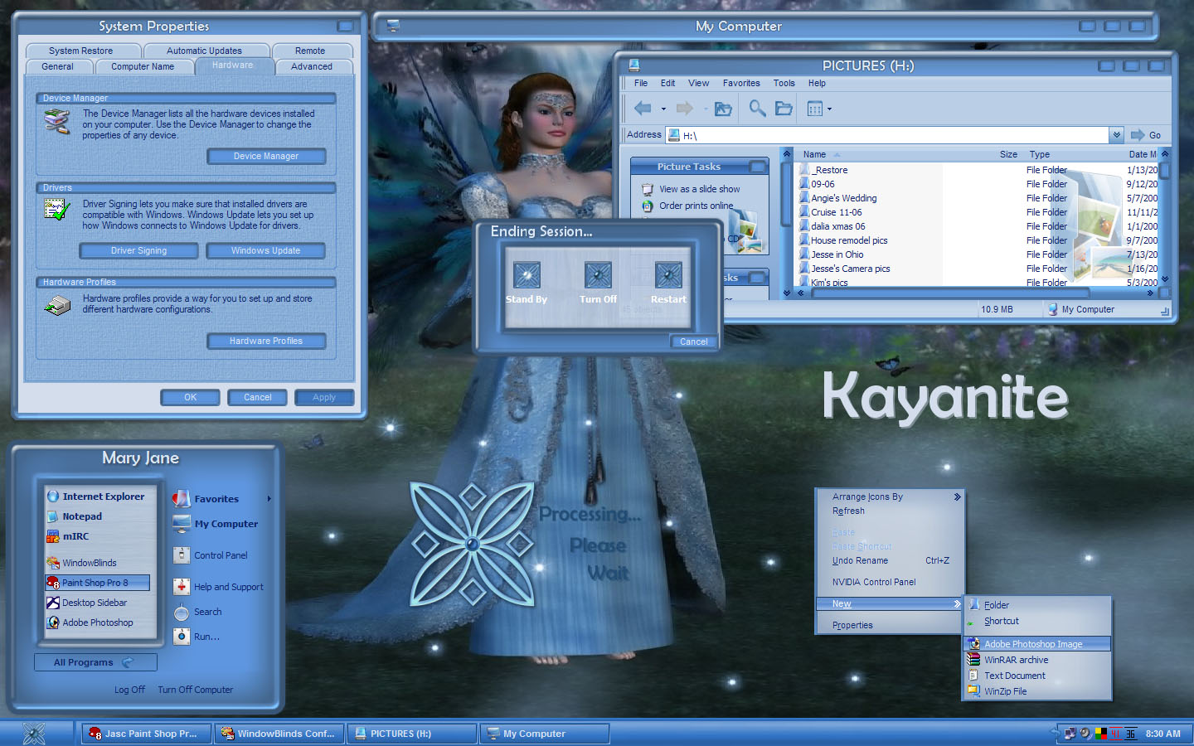Choose the Restart icon

668,275
